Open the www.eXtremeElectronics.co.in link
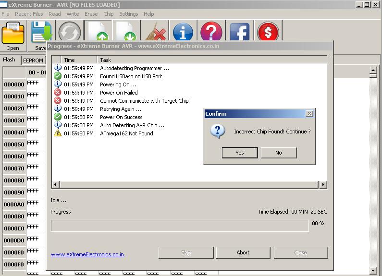Screen dimensions: 382x276 coord(87,254)
